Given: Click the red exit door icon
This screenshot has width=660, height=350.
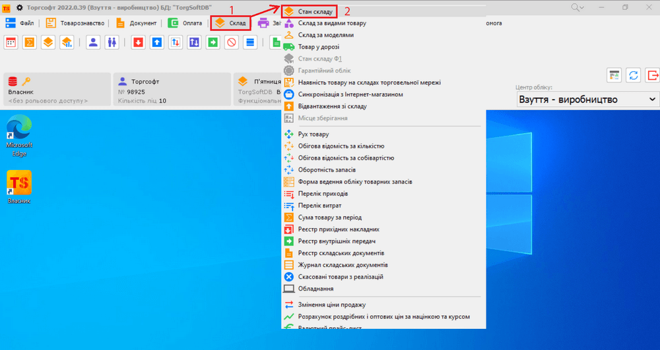Looking at the screenshot, I should (x=652, y=75).
